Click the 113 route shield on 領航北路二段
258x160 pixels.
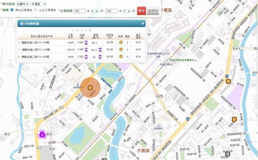click(x=61, y=107)
